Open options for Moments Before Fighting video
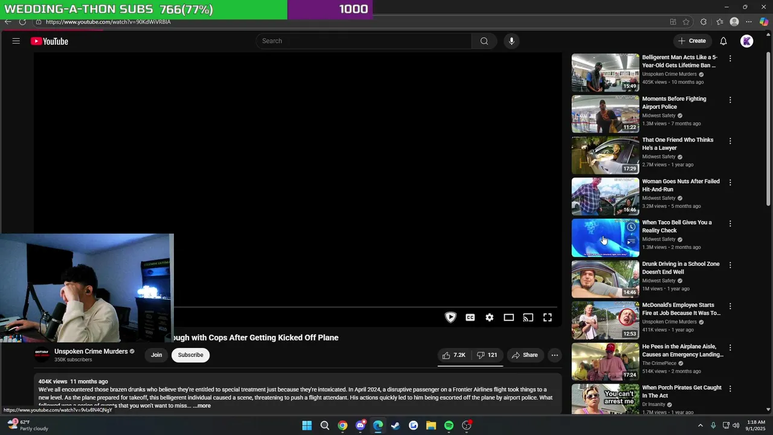This screenshot has width=773, height=435. pyautogui.click(x=730, y=100)
